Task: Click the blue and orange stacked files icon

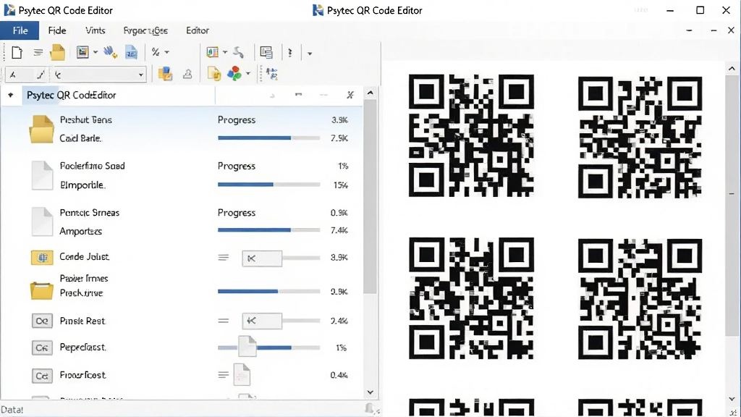Action: pyautogui.click(x=165, y=74)
